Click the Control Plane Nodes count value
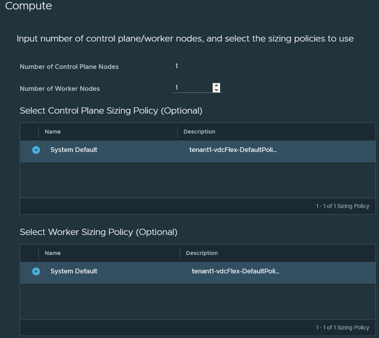 177,66
